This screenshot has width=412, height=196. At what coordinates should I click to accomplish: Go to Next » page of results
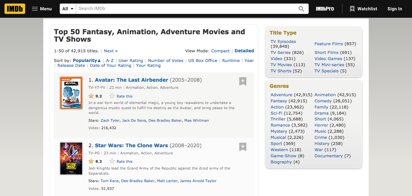click(111, 51)
